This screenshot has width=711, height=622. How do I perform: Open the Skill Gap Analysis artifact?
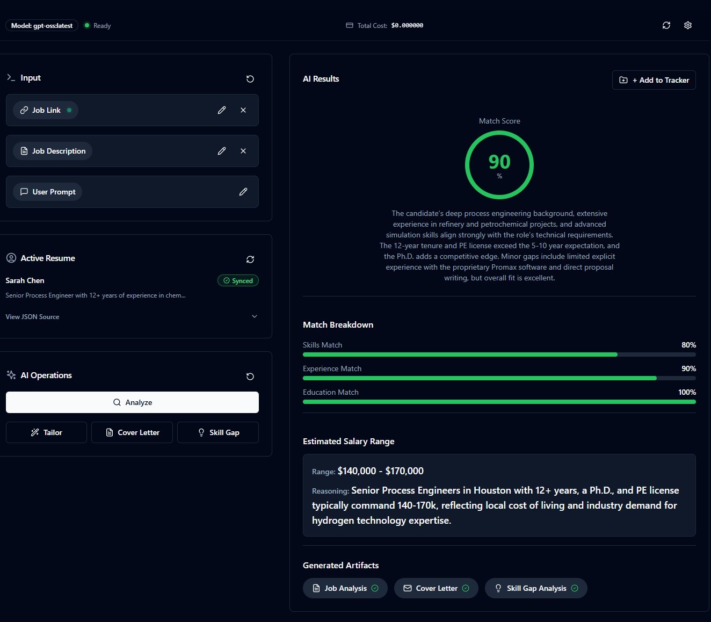[535, 588]
